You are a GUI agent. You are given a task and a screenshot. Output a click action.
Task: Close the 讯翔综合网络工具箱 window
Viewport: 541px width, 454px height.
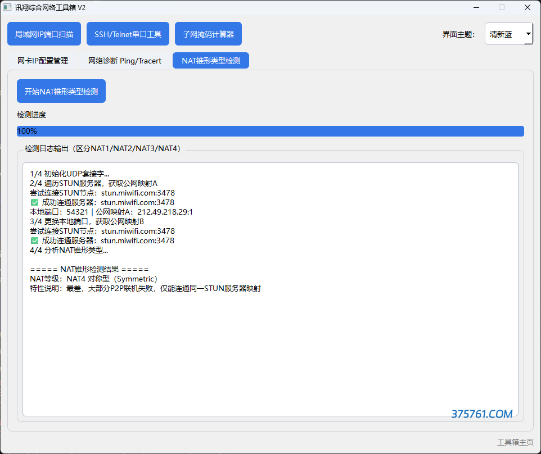[528, 7]
